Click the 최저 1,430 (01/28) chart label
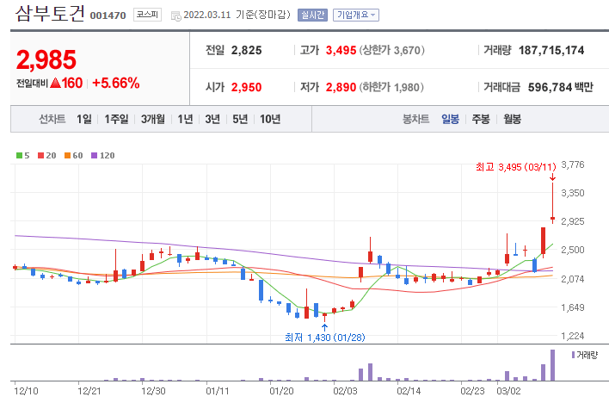Image resolution: width=609 pixels, height=403 pixels. pyautogui.click(x=325, y=338)
